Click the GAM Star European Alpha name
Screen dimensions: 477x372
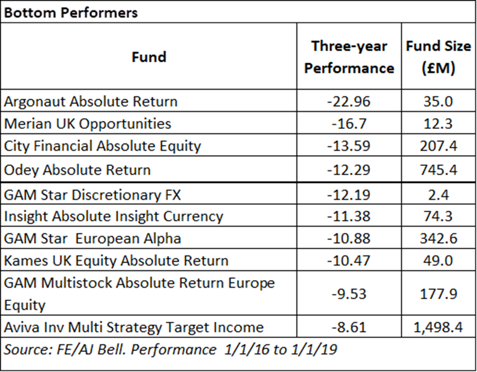tap(93, 238)
